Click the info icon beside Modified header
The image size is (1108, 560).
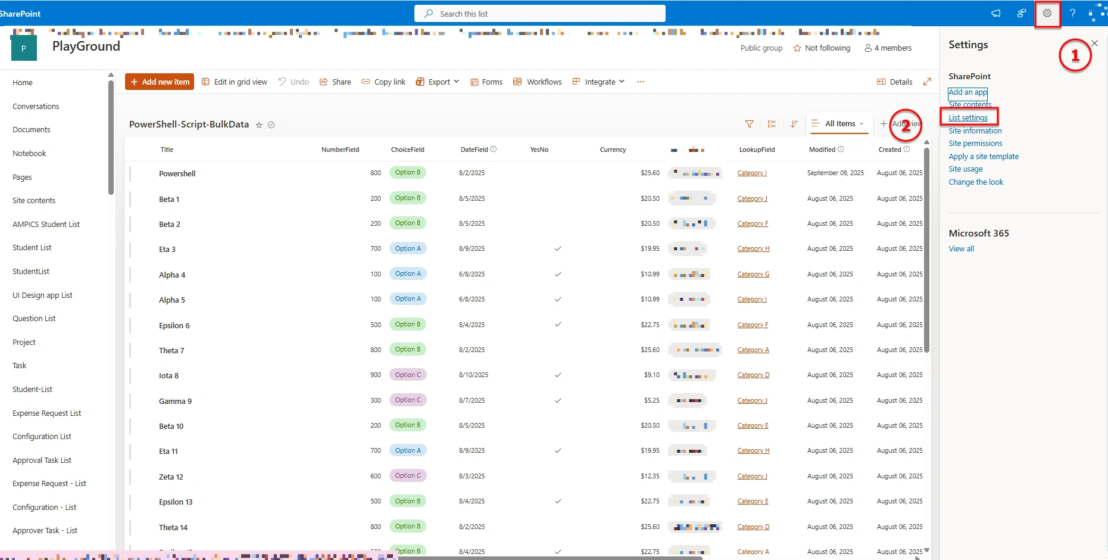click(841, 150)
